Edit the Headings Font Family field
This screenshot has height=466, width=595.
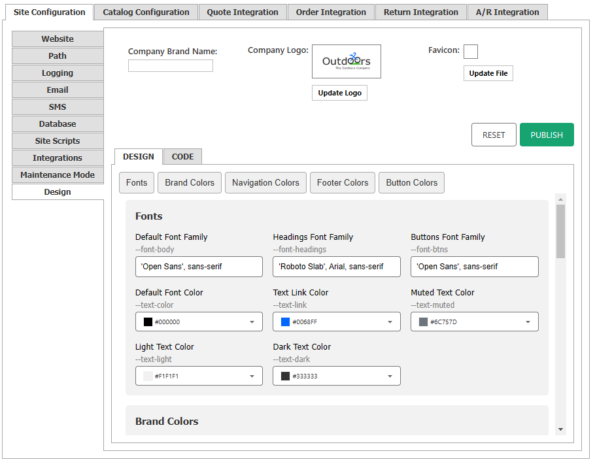point(337,267)
